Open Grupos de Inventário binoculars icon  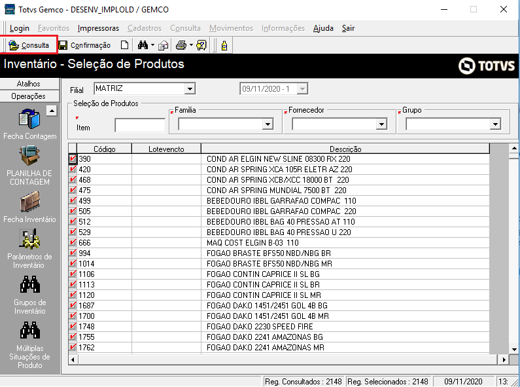(30, 285)
